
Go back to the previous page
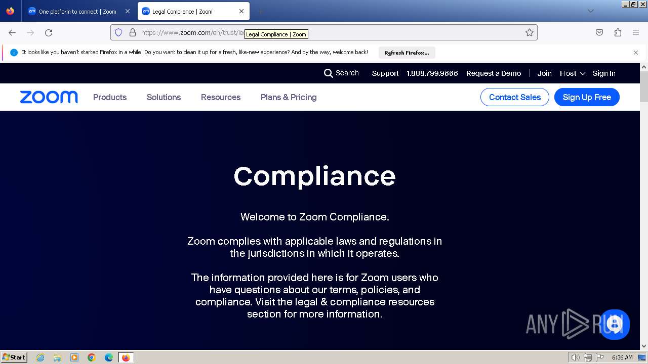pyautogui.click(x=12, y=32)
